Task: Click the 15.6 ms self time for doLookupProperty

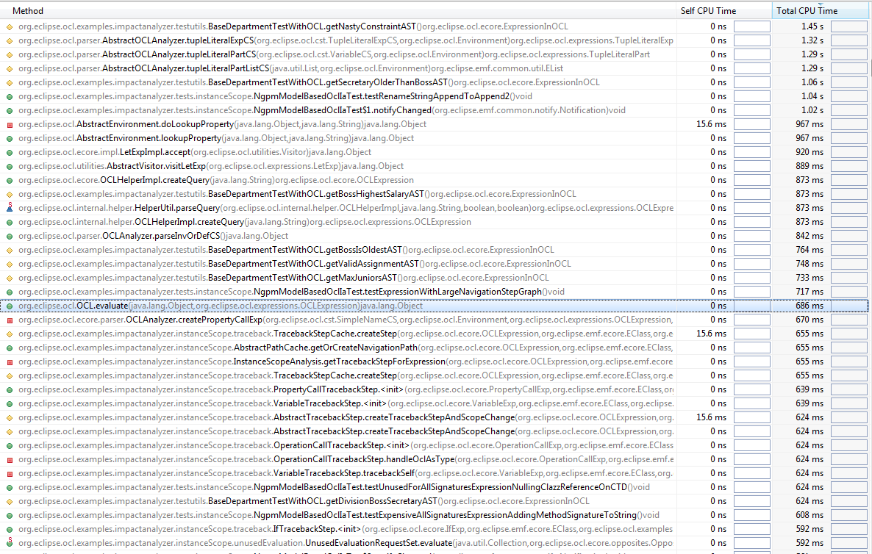Action: 711,124
